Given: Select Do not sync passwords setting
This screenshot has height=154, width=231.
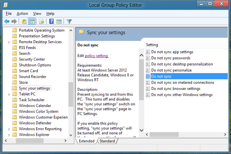Looking at the screenshot, I should (x=170, y=58).
